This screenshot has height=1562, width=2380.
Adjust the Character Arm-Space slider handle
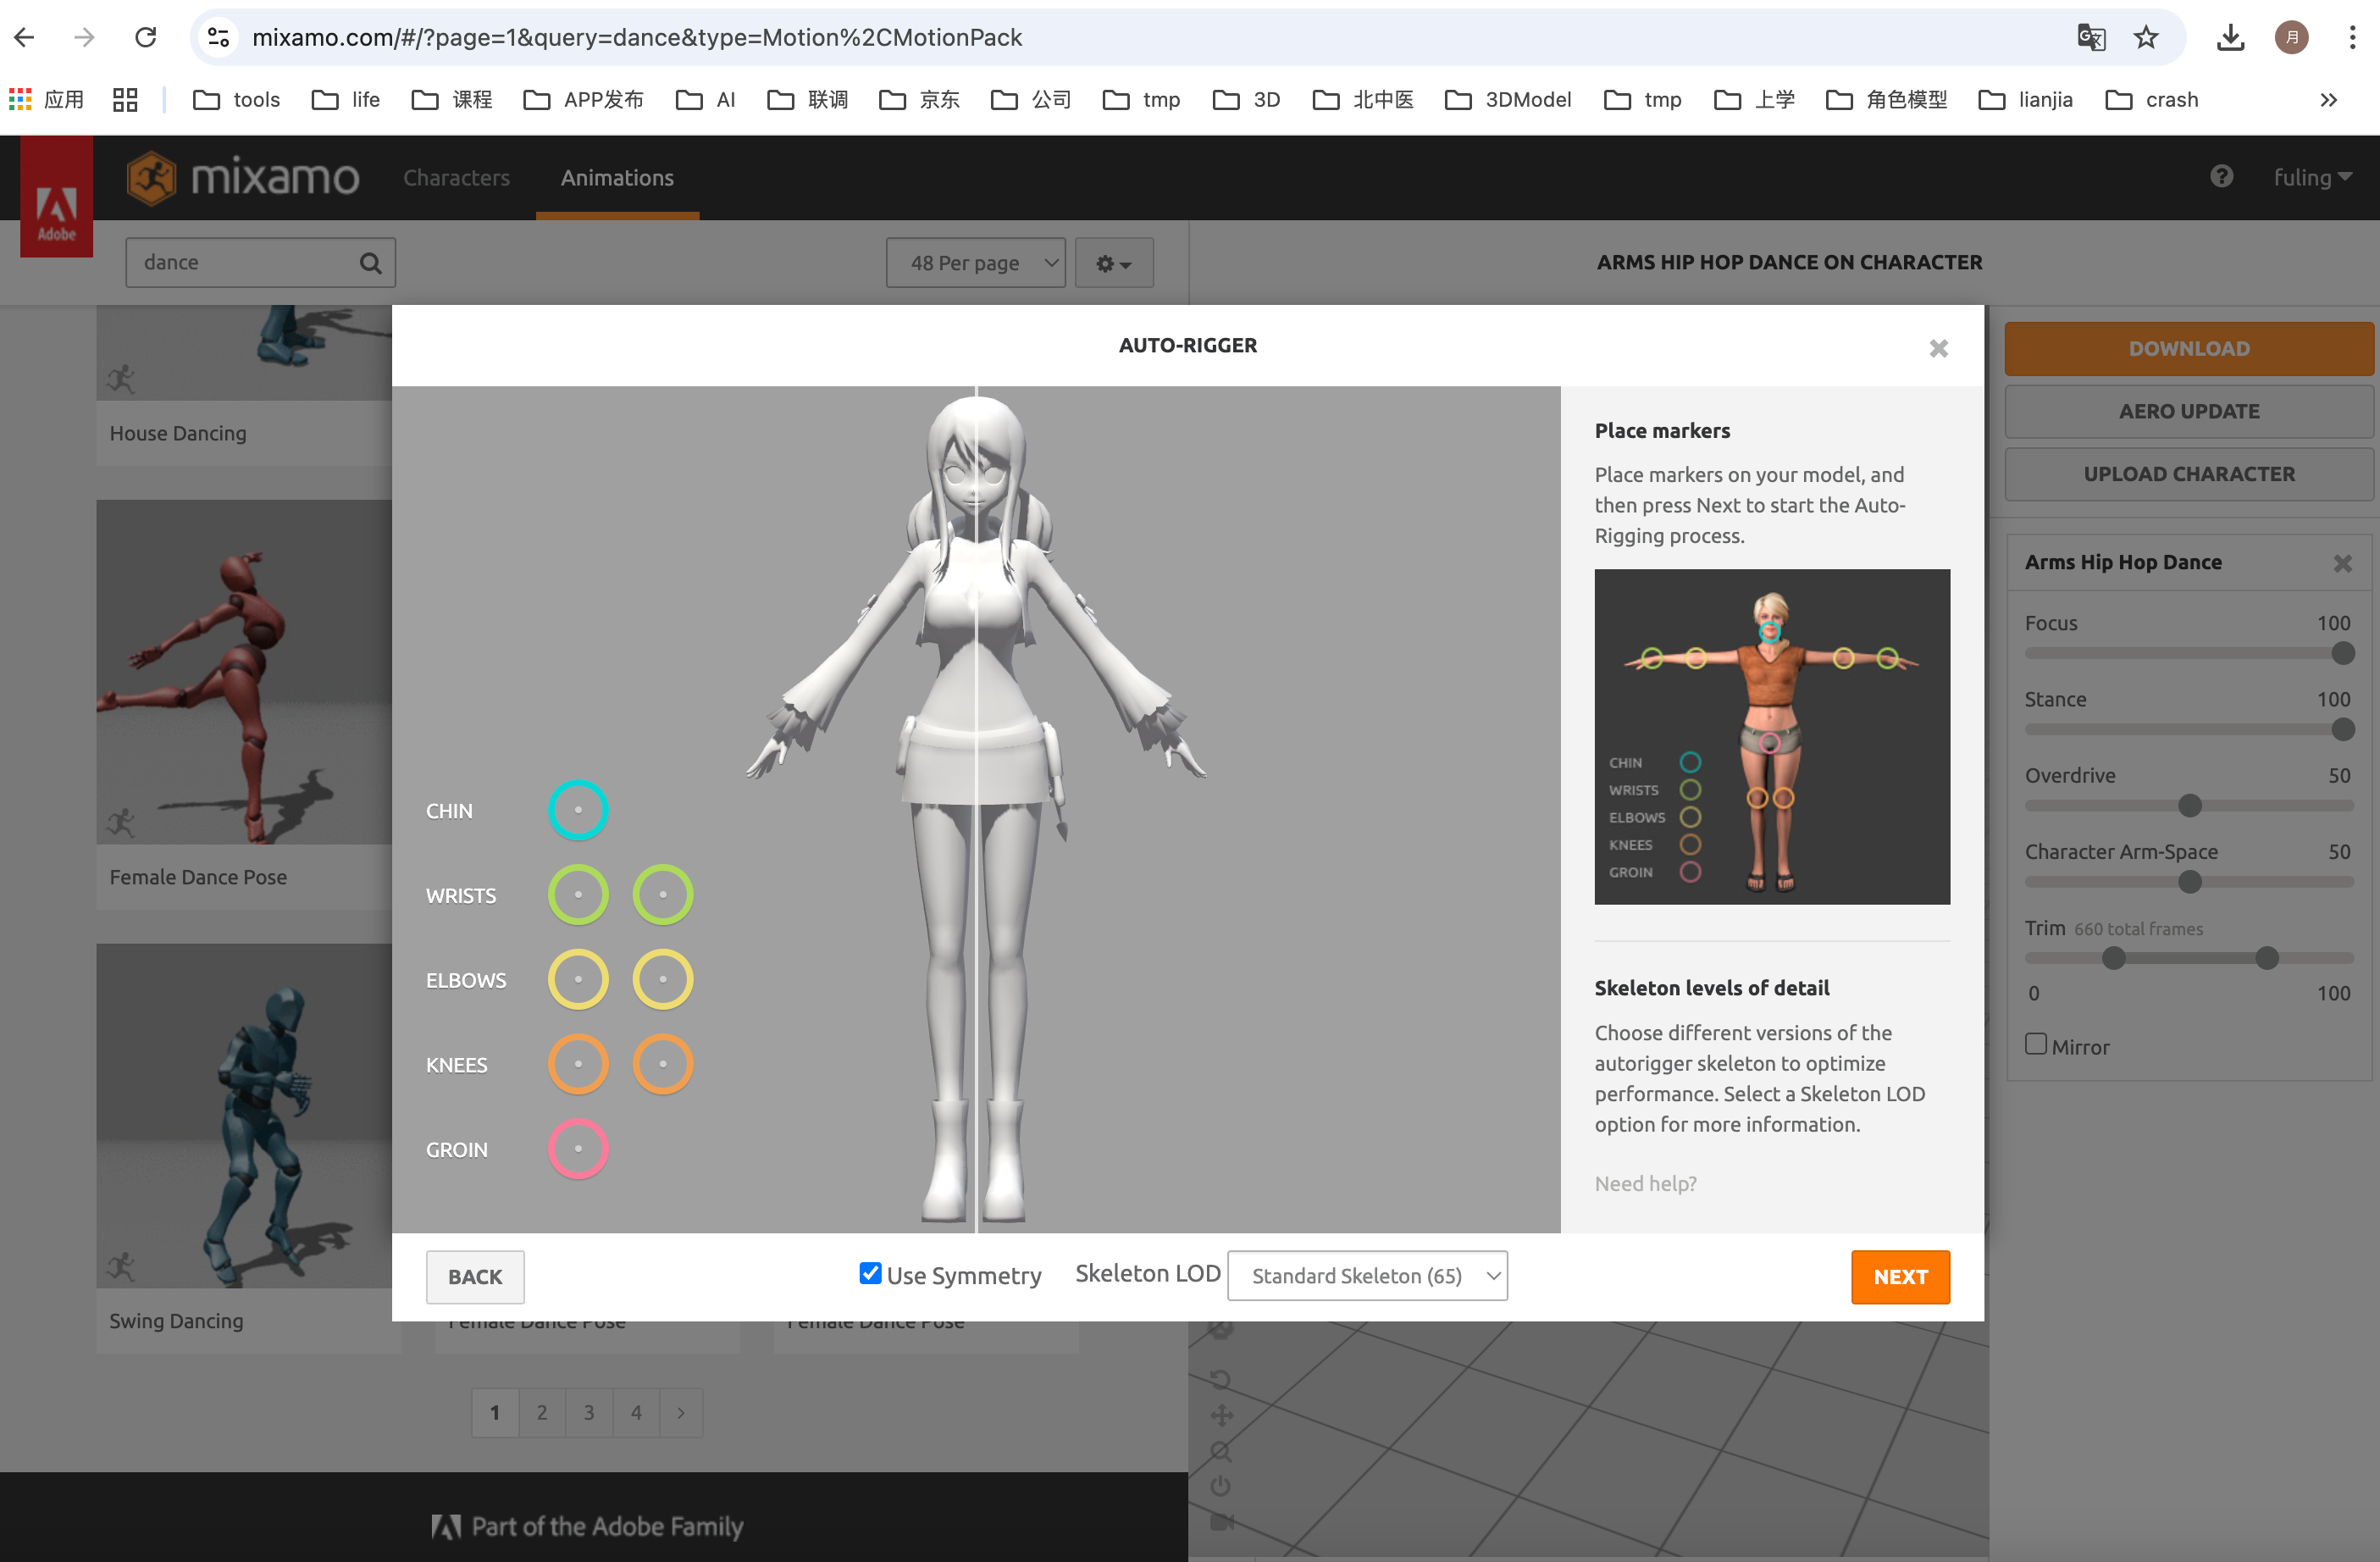[2189, 882]
